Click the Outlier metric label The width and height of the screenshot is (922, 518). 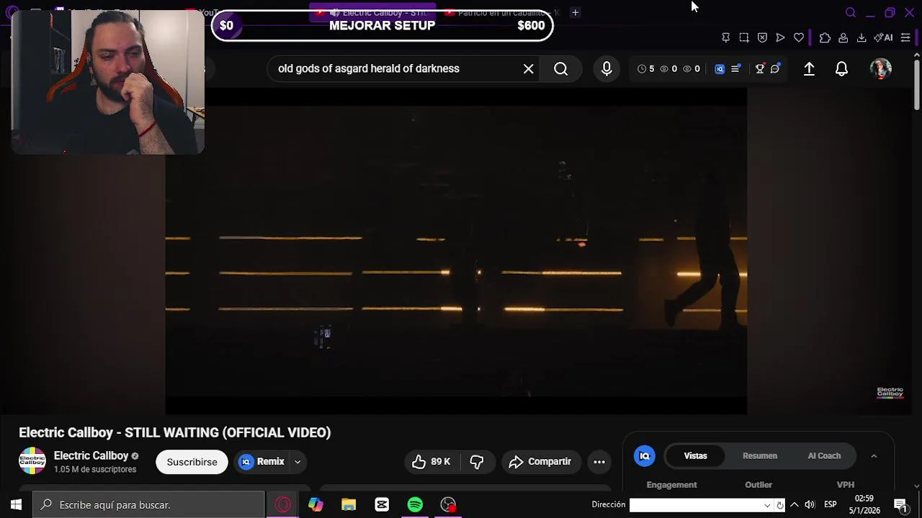pos(758,485)
